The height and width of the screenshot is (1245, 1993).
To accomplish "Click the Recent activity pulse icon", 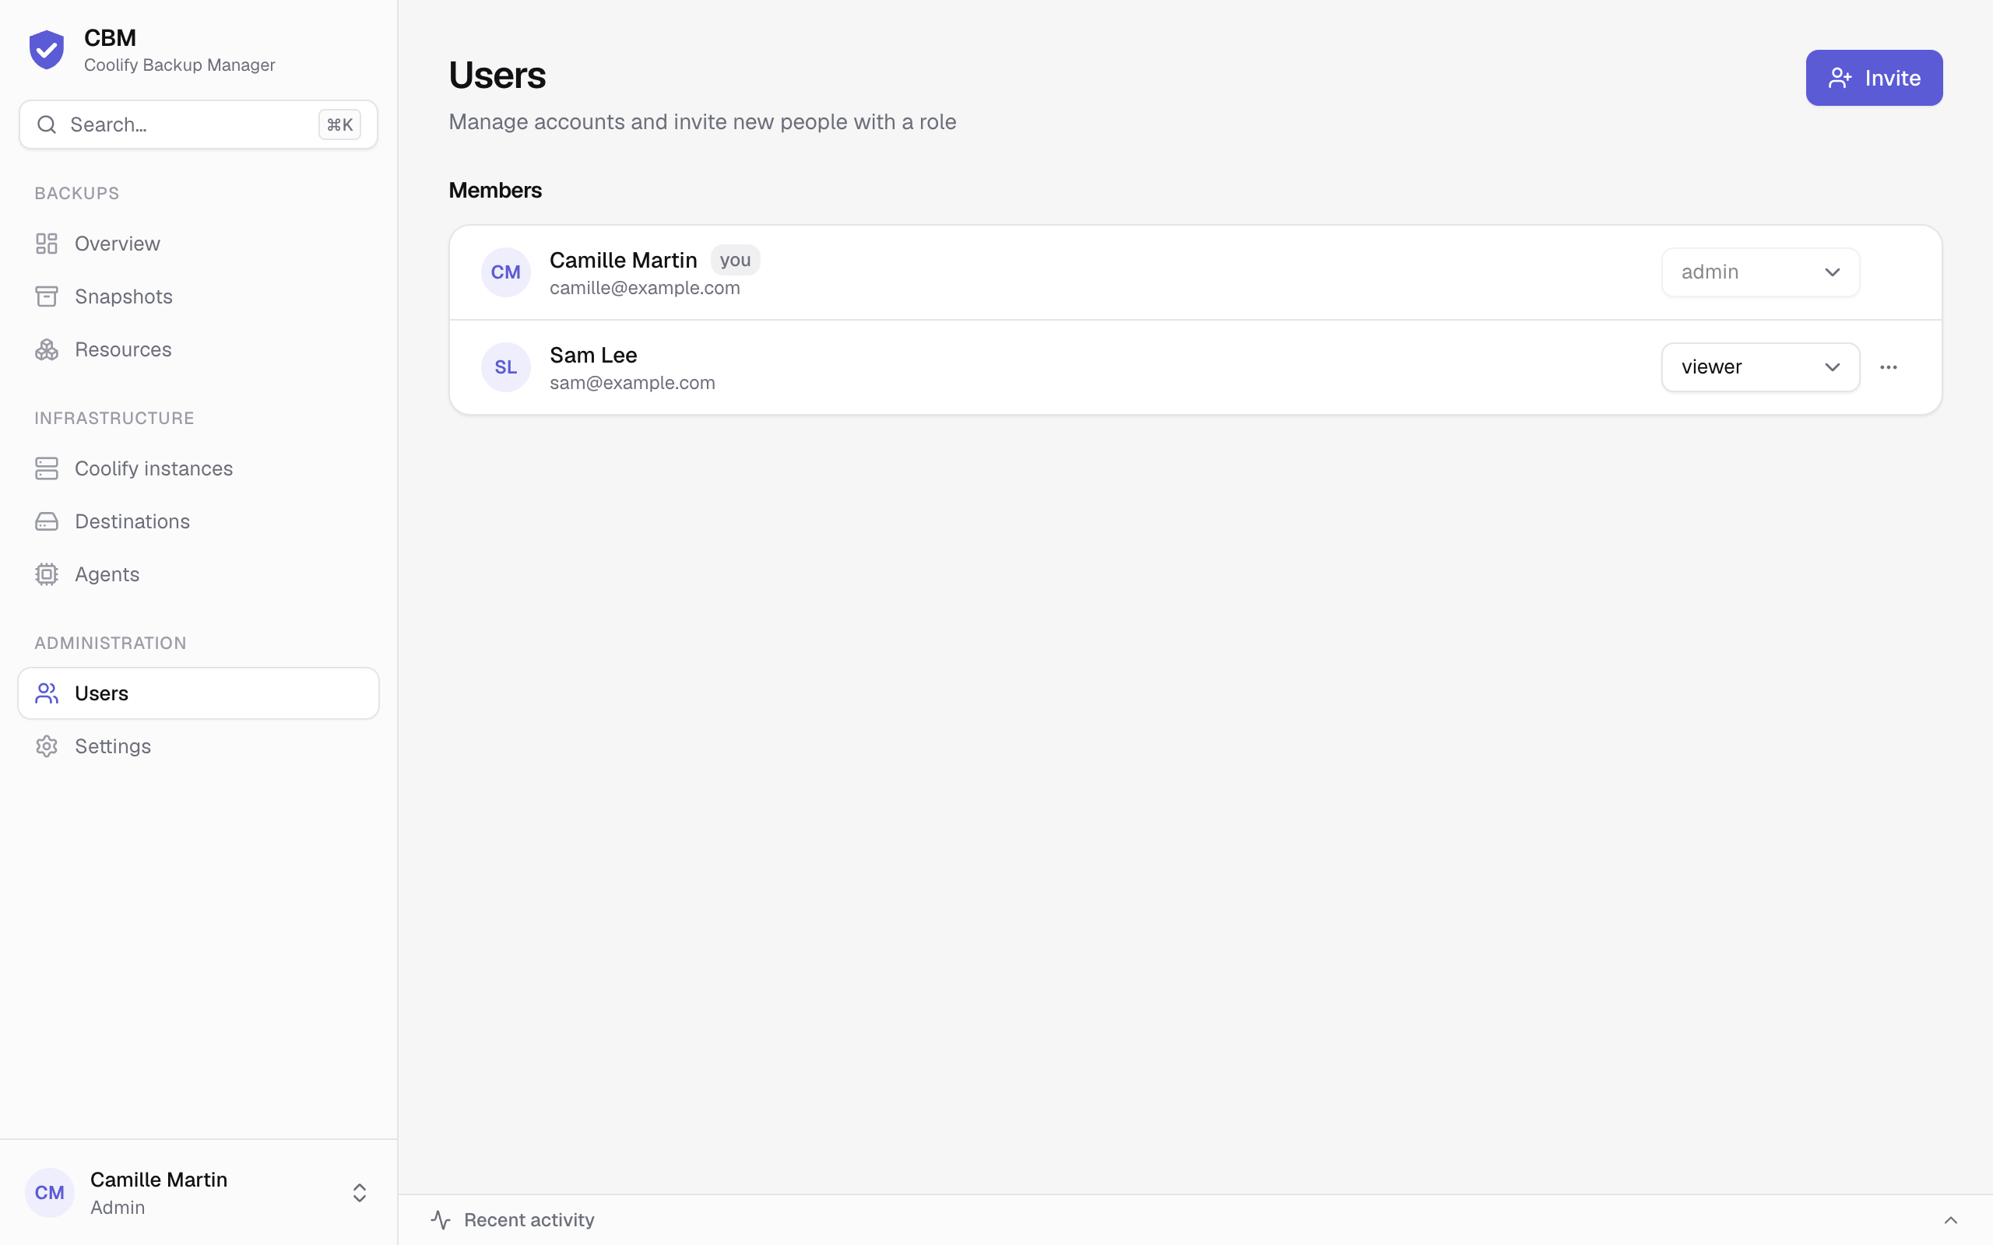I will [x=441, y=1219].
